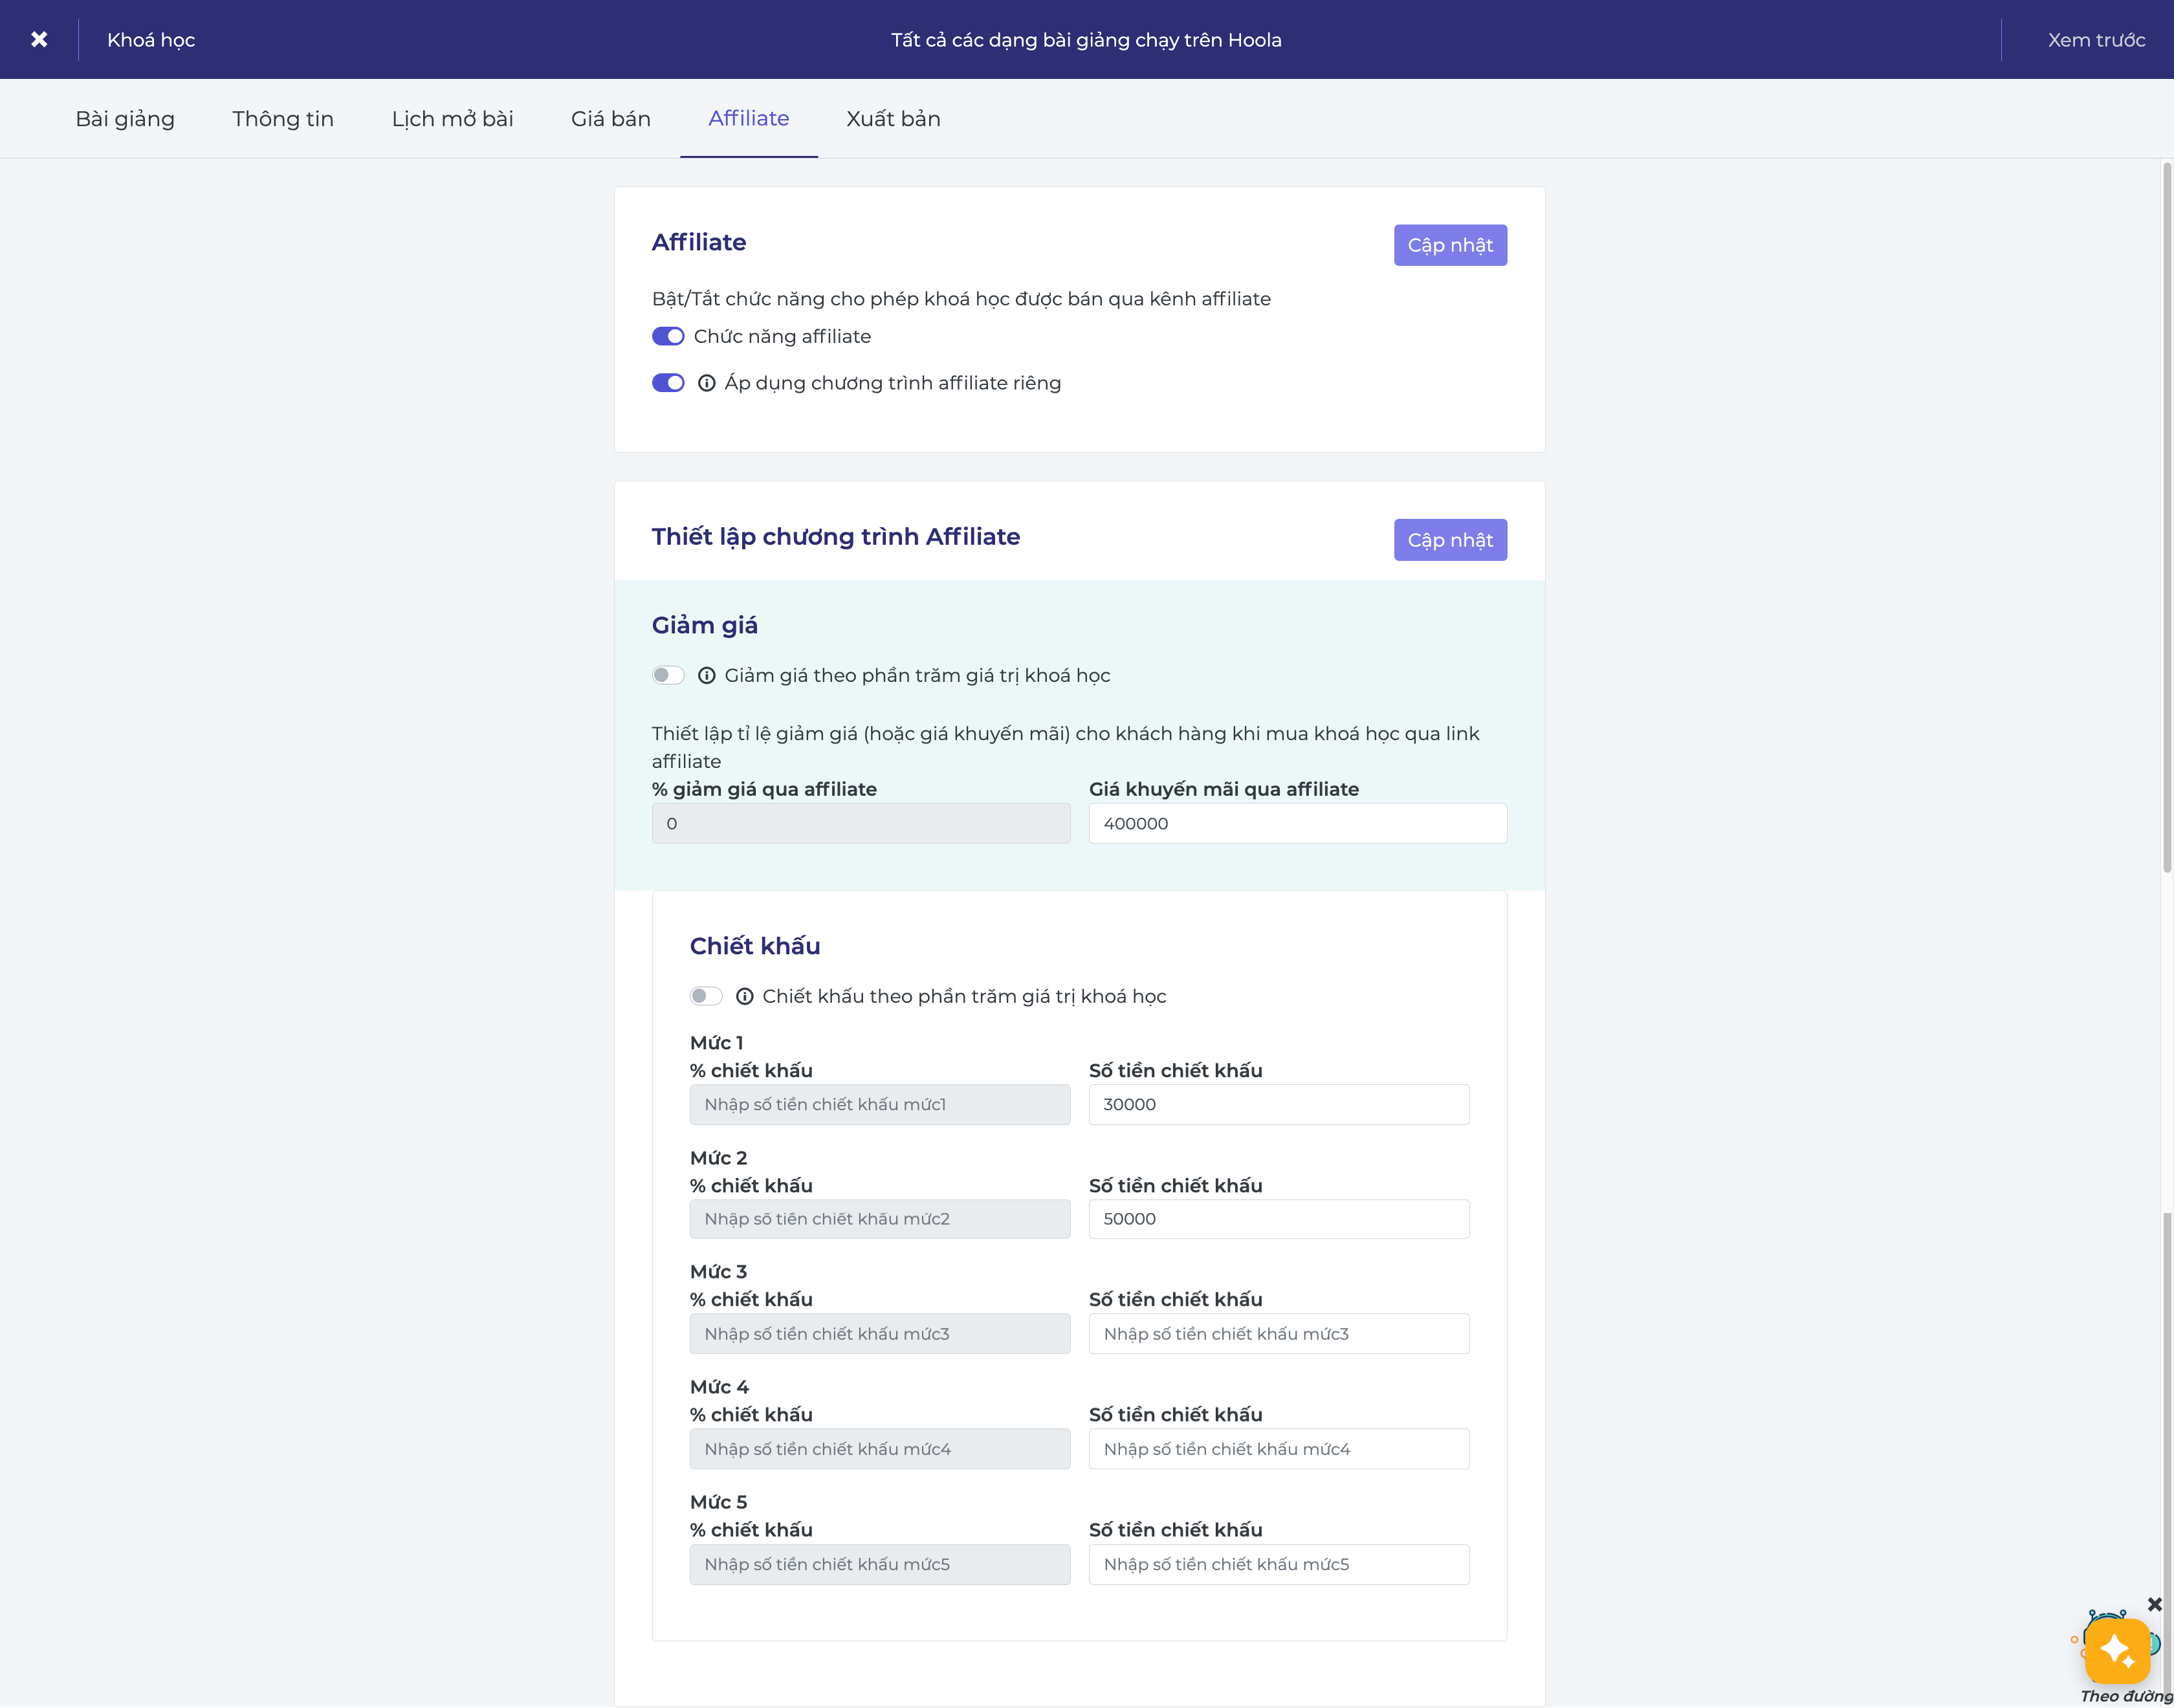Viewport: 2174px width, 1708px height.
Task: Enable Chiết khấu theo phần trăm toggle
Action: pos(706,996)
